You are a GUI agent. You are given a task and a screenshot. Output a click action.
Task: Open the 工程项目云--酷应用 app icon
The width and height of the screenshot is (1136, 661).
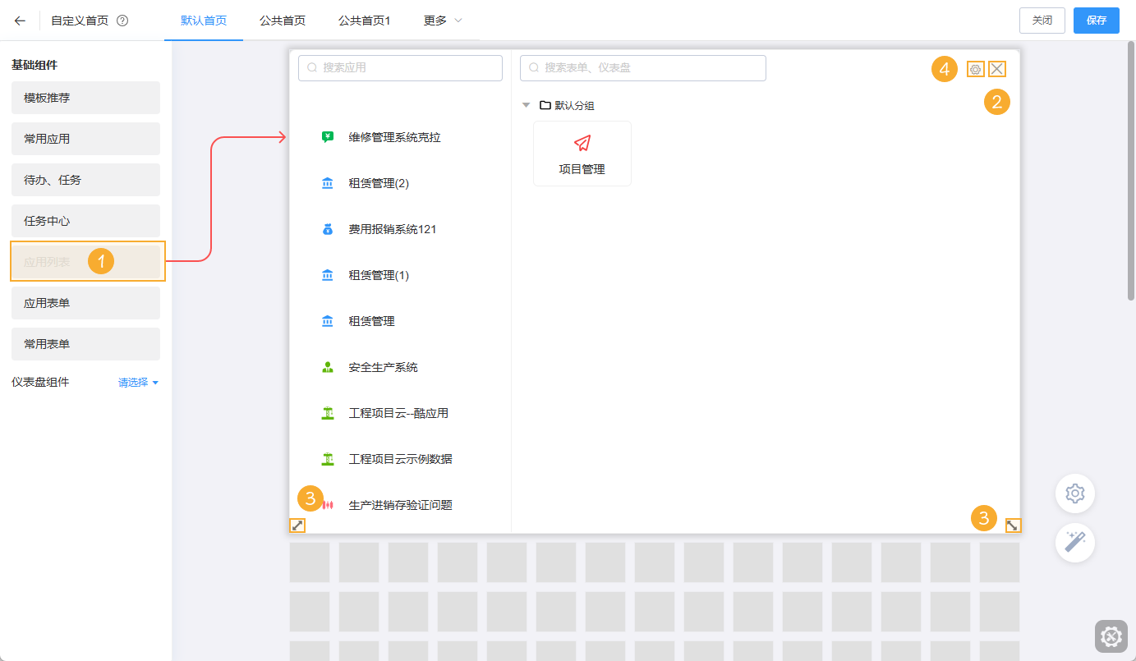coord(326,413)
